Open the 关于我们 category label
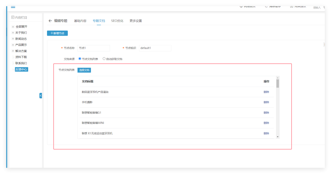This screenshot has height=174, width=331. [21, 33]
